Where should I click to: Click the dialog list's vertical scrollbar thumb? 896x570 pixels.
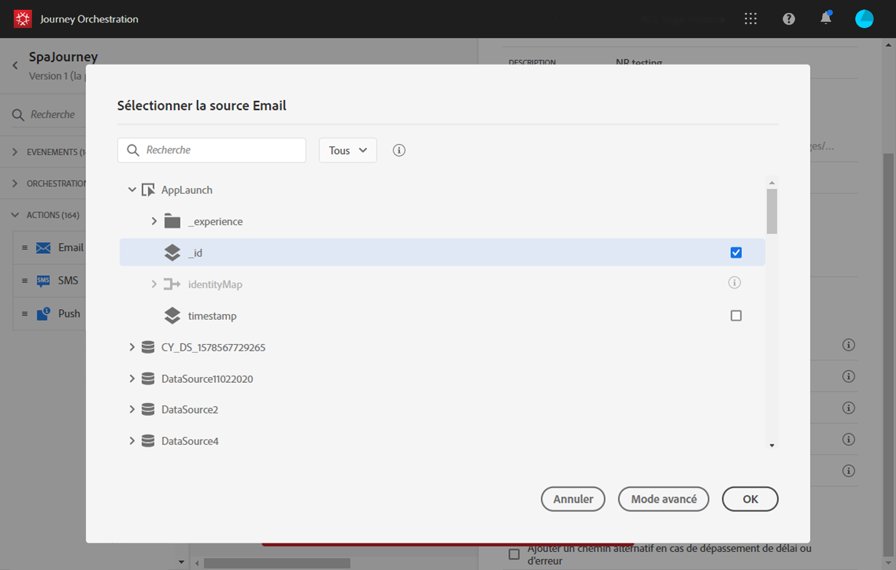coord(772,211)
